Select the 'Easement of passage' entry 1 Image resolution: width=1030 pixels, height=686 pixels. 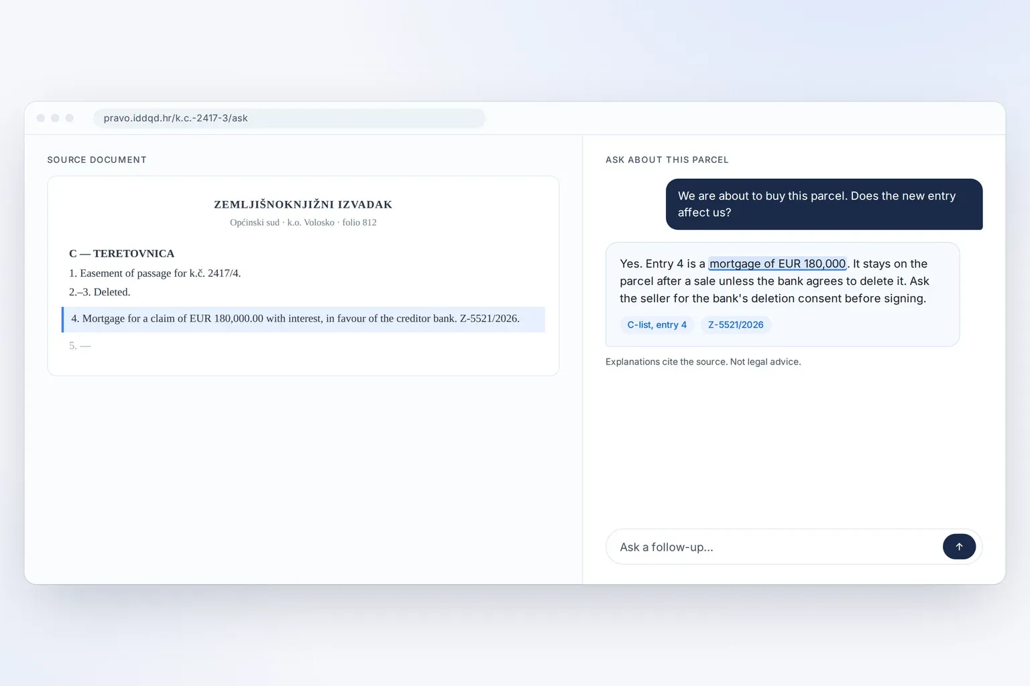point(155,273)
